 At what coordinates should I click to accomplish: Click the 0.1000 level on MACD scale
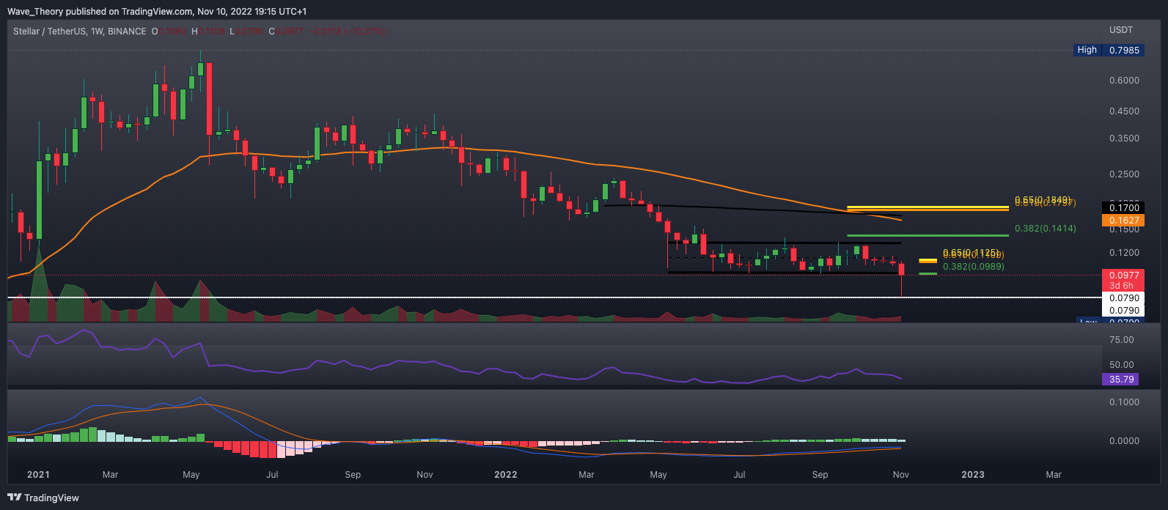pos(1124,402)
